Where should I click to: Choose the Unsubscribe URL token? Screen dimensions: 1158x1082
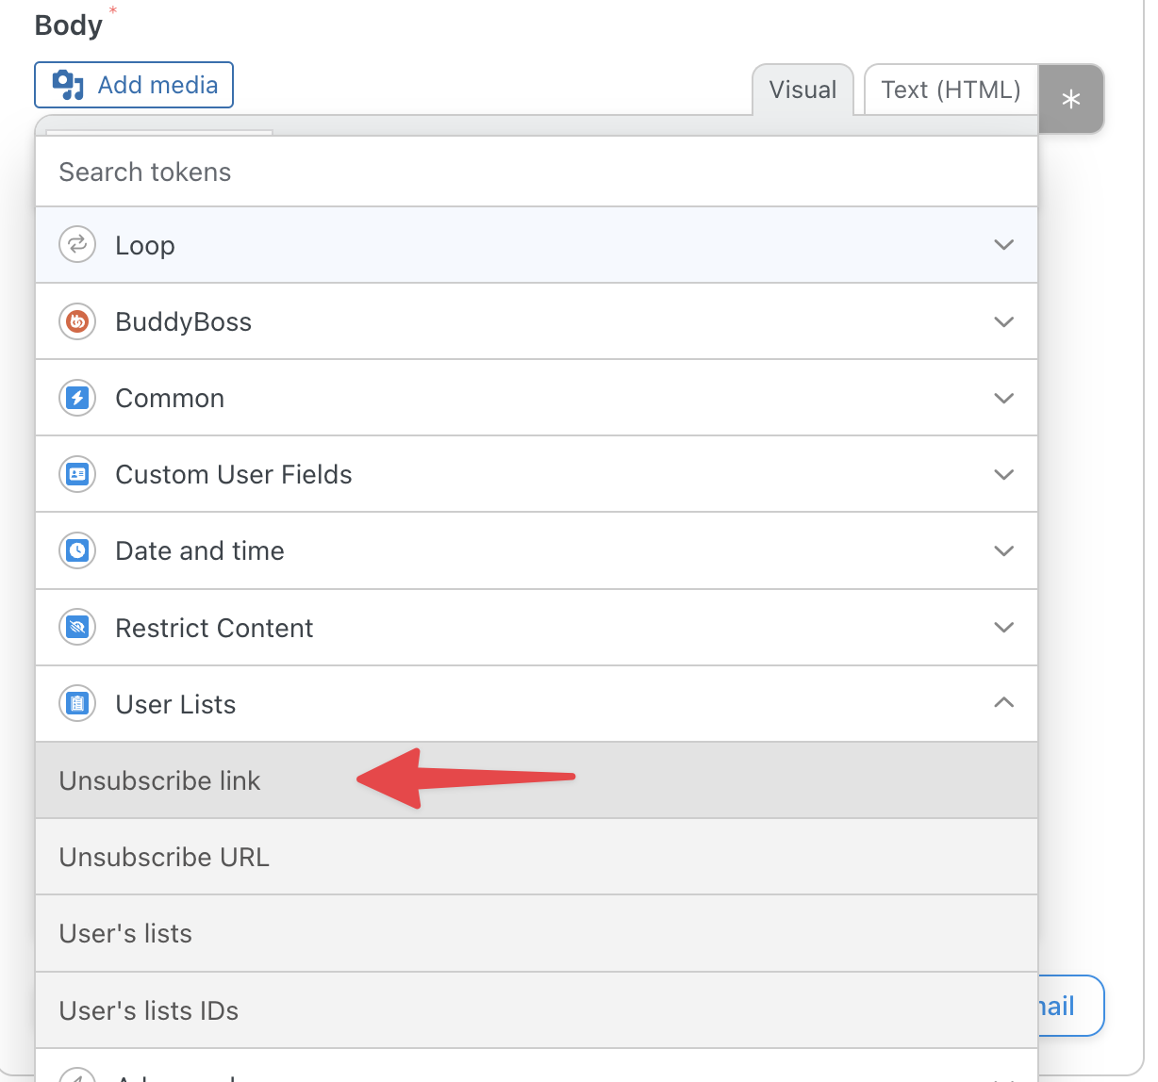pos(164,857)
